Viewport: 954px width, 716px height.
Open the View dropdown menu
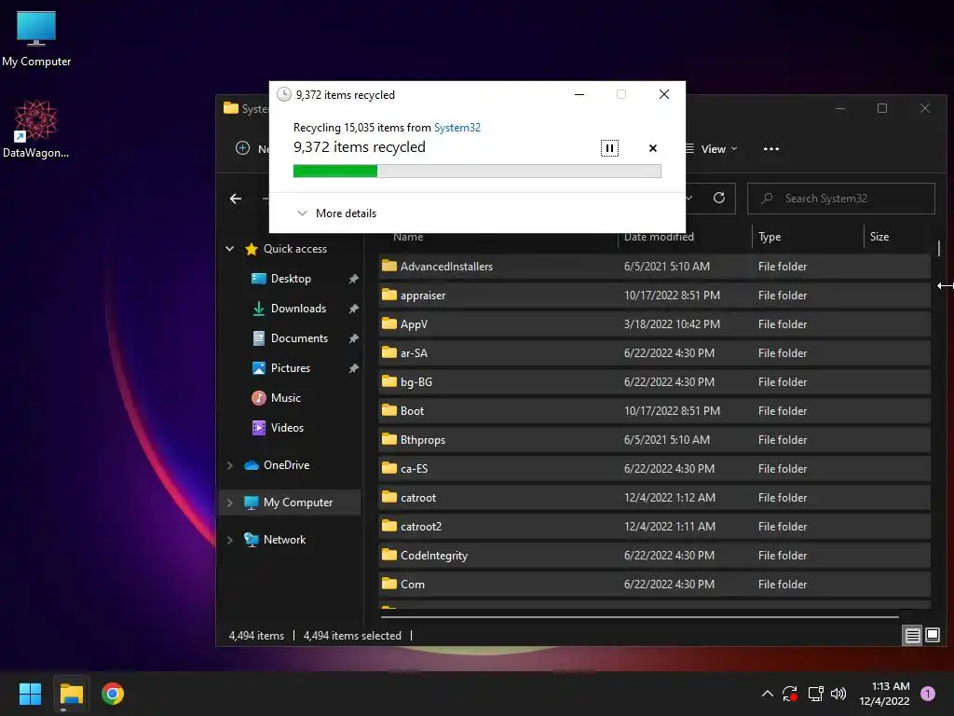pyautogui.click(x=712, y=148)
